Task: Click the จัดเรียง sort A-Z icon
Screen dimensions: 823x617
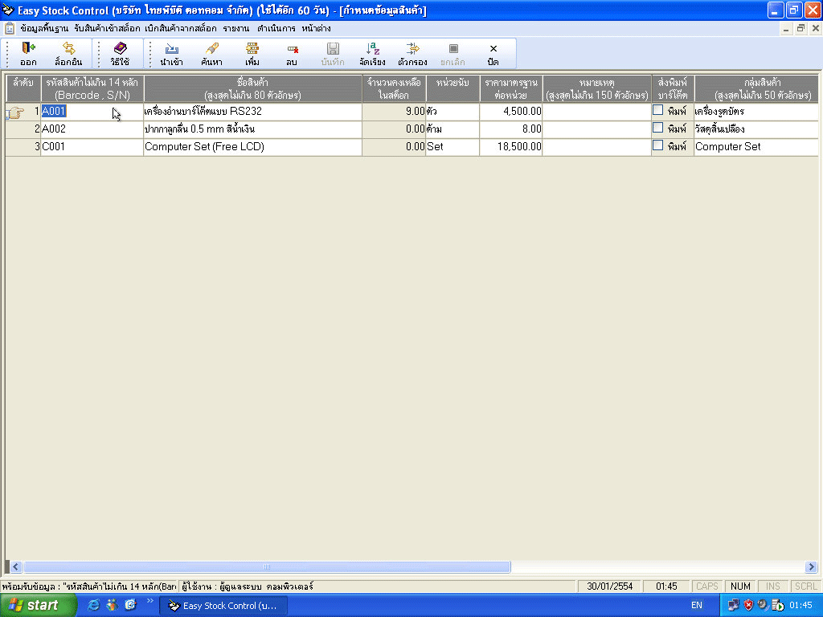Action: click(x=372, y=50)
